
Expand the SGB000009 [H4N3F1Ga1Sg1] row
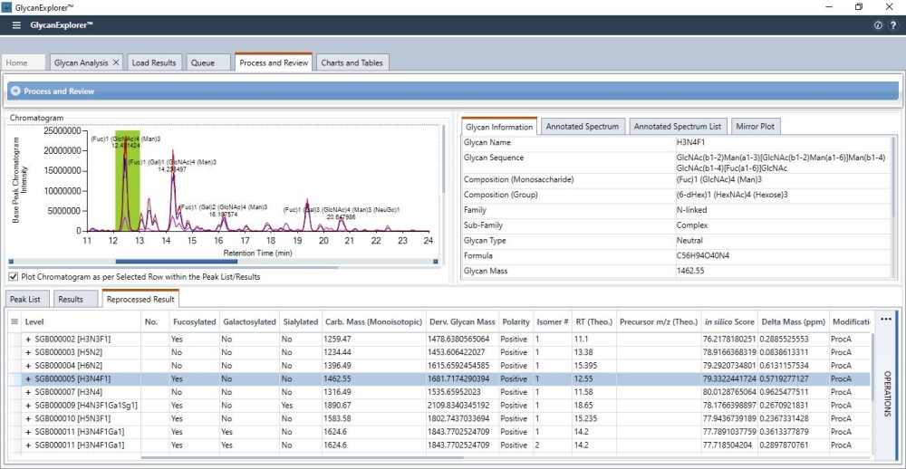28,406
